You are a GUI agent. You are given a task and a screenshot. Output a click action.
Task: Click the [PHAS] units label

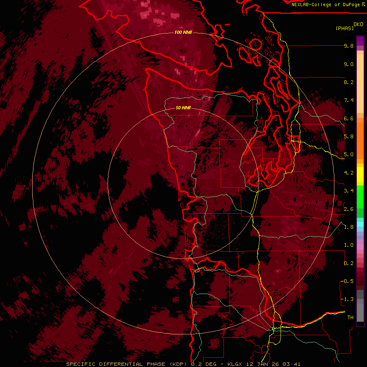[x=345, y=29]
